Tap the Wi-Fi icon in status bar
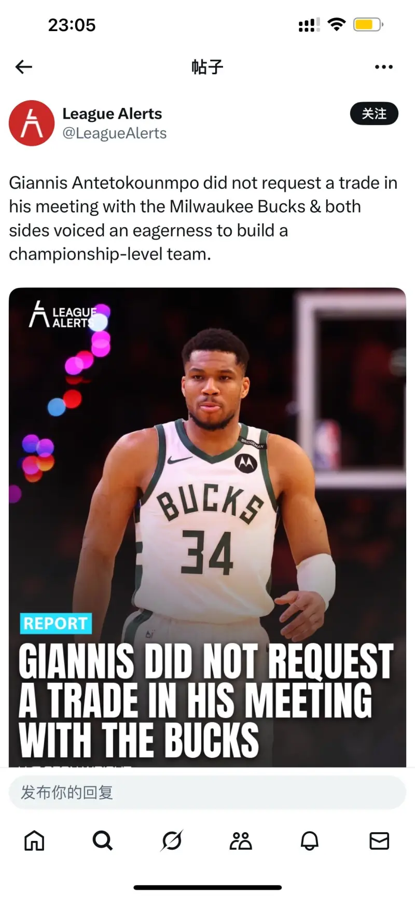 [x=337, y=24]
